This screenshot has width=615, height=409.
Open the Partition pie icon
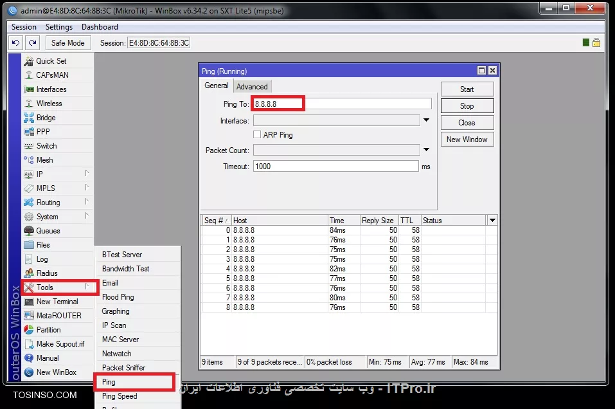click(29, 330)
